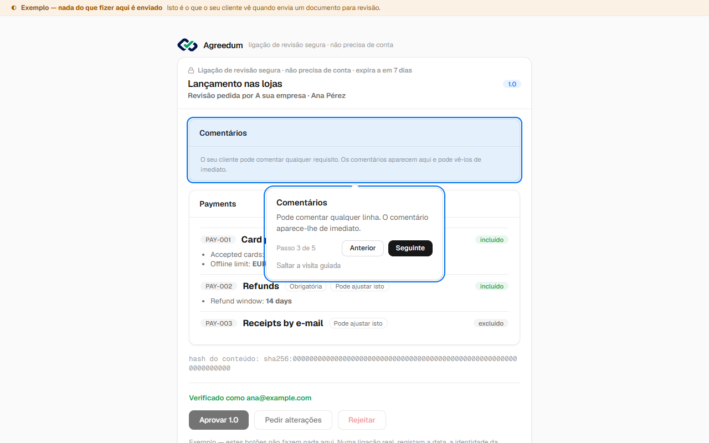Click the Refunds requirement title
Viewport: 709px width, 443px height.
[x=261, y=286]
